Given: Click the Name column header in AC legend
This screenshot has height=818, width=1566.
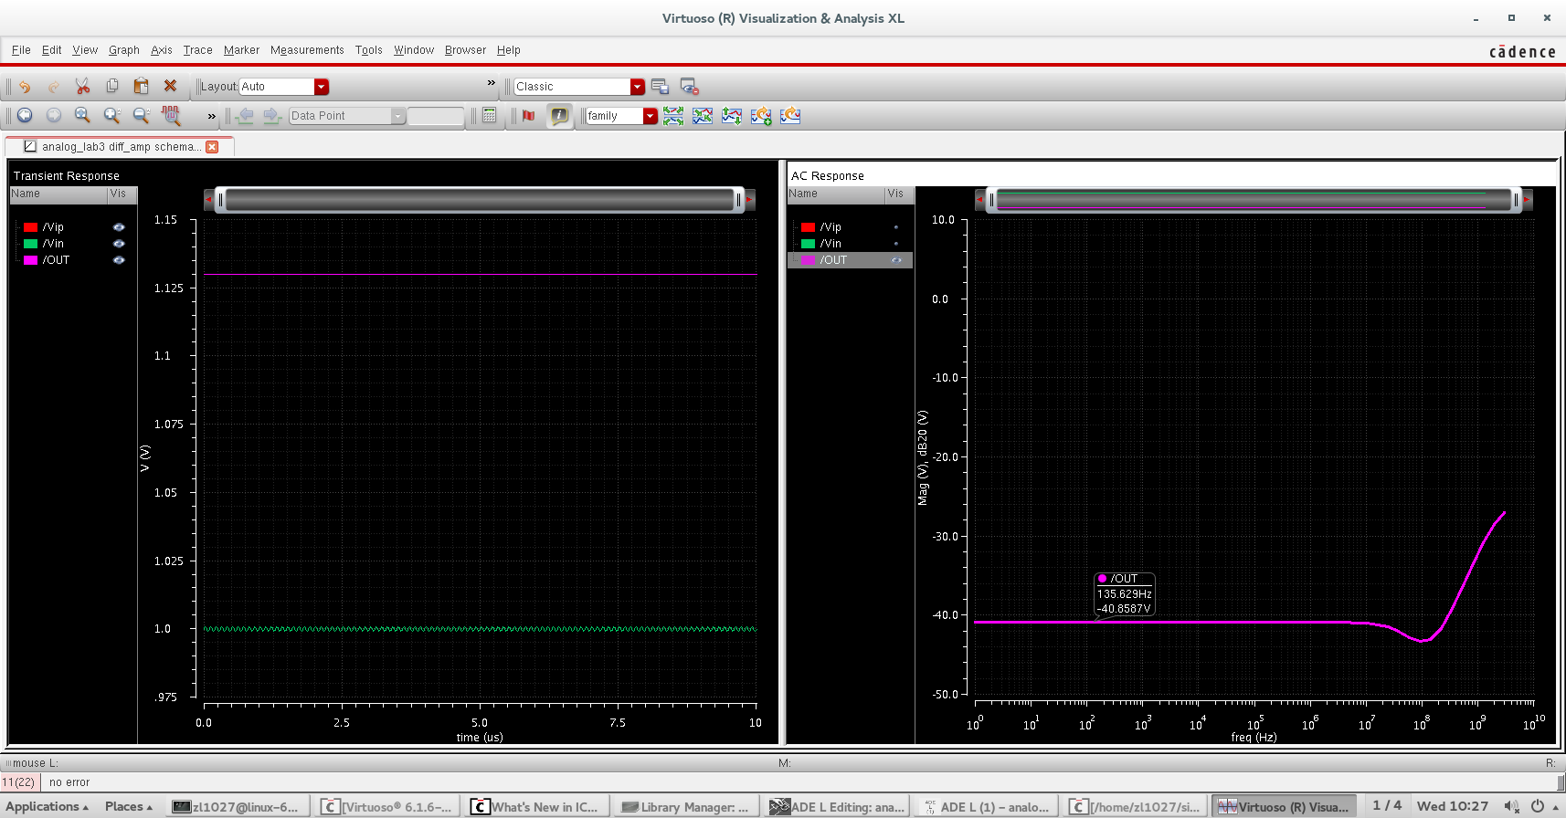Looking at the screenshot, I should (x=836, y=194).
